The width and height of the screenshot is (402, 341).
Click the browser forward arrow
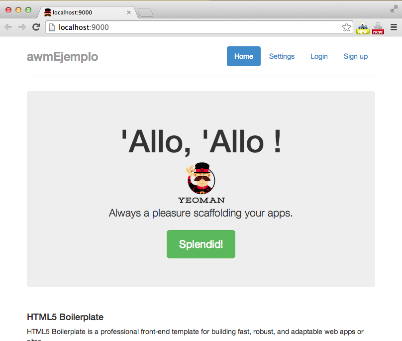[x=22, y=27]
